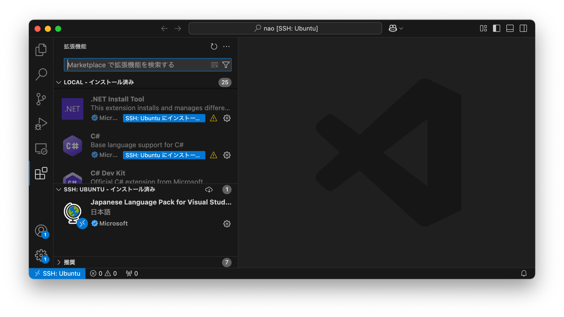Open the Manage gear in activity bar
564x317 pixels.
tap(41, 256)
